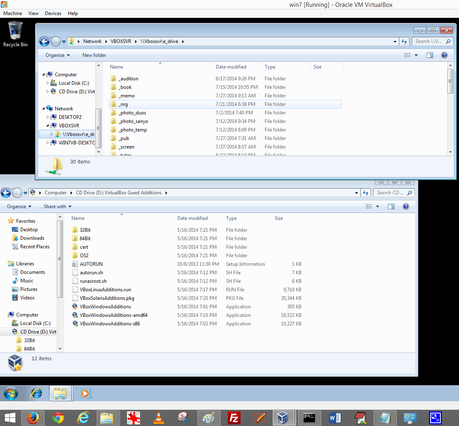
Task: Go back in the CD Drive window
Action: pyautogui.click(x=6, y=193)
